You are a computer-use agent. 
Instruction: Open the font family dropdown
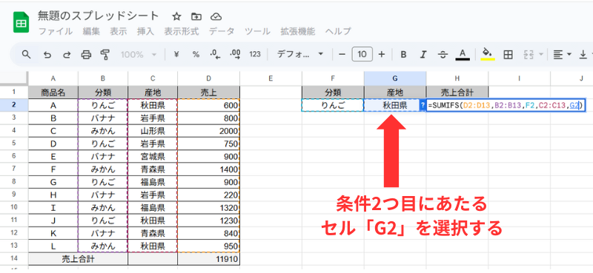pyautogui.click(x=300, y=54)
